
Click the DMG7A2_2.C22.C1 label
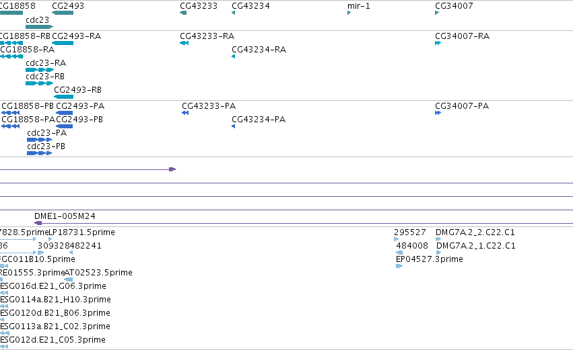(475, 232)
